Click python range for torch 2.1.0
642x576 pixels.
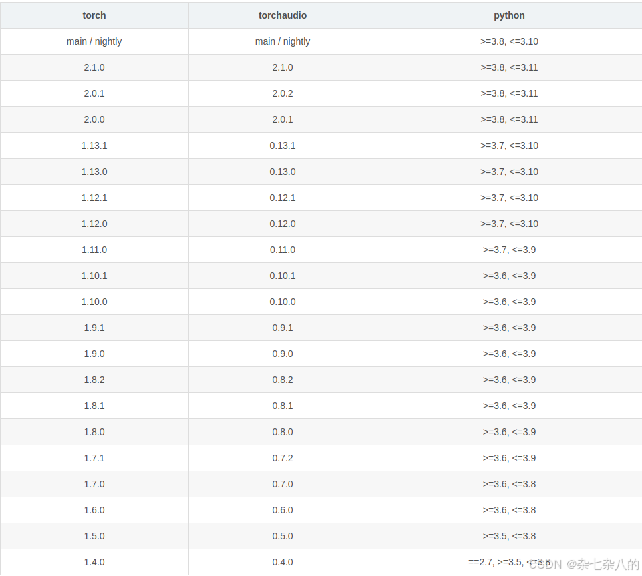[x=509, y=67]
